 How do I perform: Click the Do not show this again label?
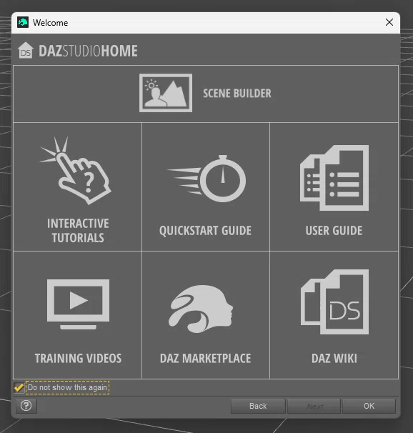click(67, 387)
